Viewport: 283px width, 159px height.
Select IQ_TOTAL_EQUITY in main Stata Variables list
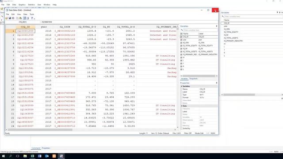click(231, 32)
